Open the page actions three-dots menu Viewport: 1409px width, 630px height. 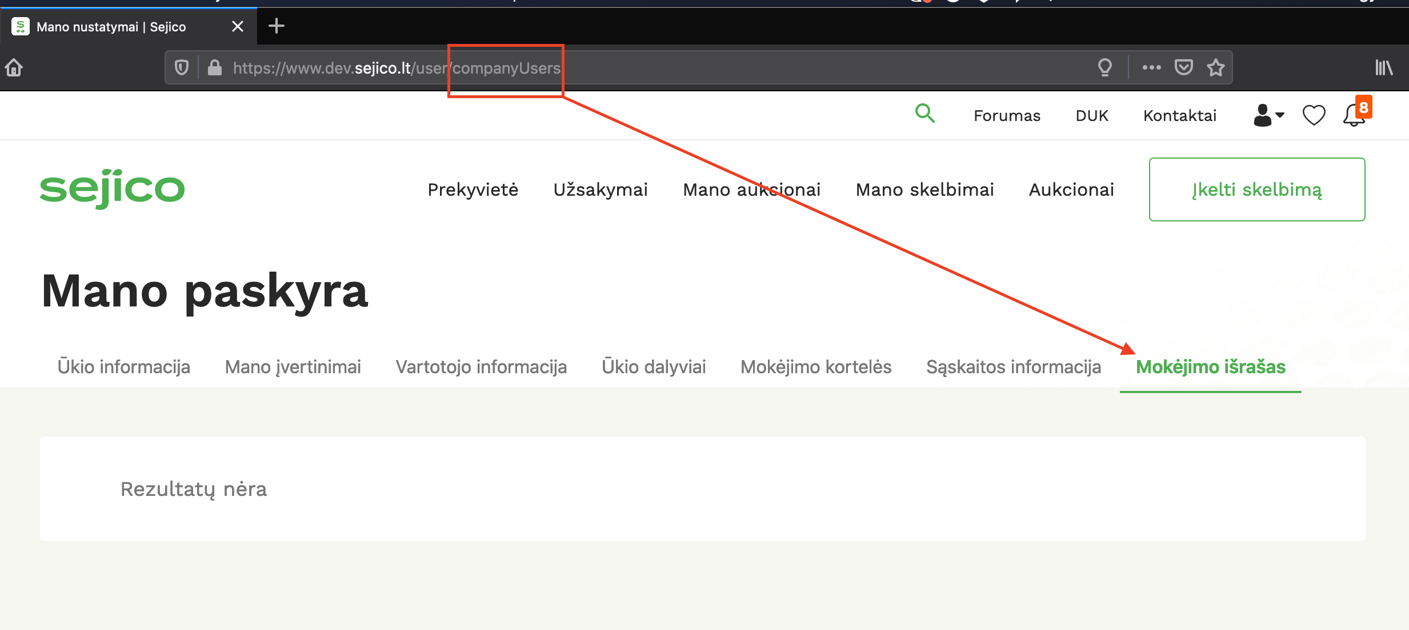tap(1151, 68)
